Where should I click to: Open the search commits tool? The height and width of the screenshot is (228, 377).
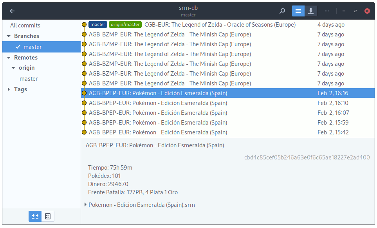click(282, 11)
